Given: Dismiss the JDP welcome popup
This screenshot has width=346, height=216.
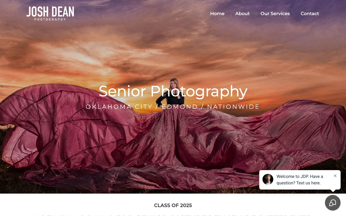Looking at the screenshot, I should 335,176.
